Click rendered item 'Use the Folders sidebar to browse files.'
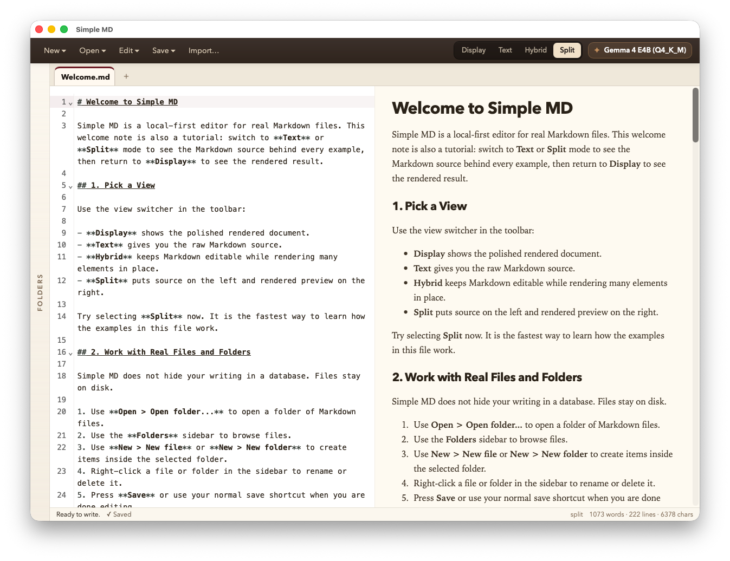Viewport: 730px width, 561px height. point(490,439)
